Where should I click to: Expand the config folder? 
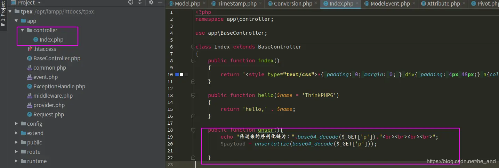tap(16, 124)
